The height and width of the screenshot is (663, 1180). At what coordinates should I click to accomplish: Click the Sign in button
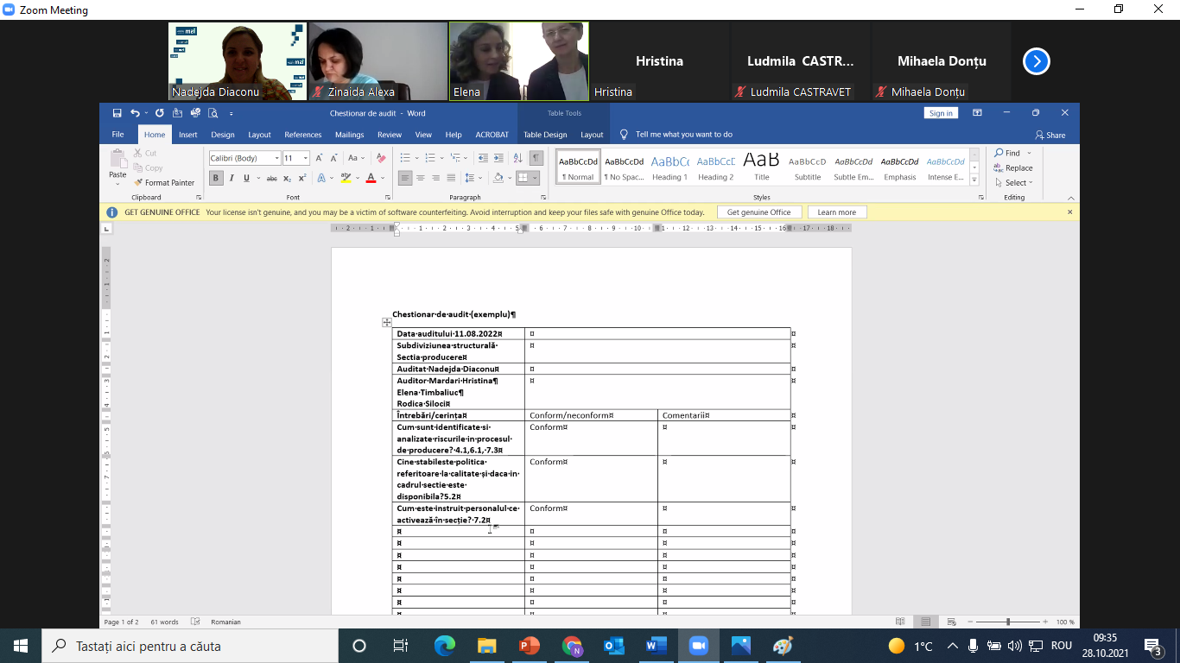click(941, 113)
